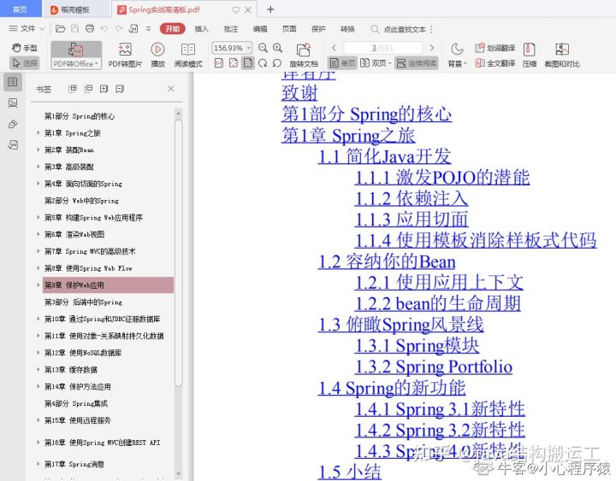Rotate the document

point(304,56)
